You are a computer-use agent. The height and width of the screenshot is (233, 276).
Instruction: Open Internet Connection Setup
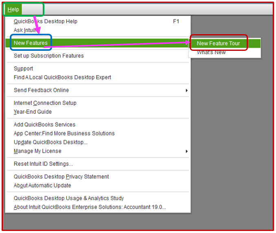[98, 103]
